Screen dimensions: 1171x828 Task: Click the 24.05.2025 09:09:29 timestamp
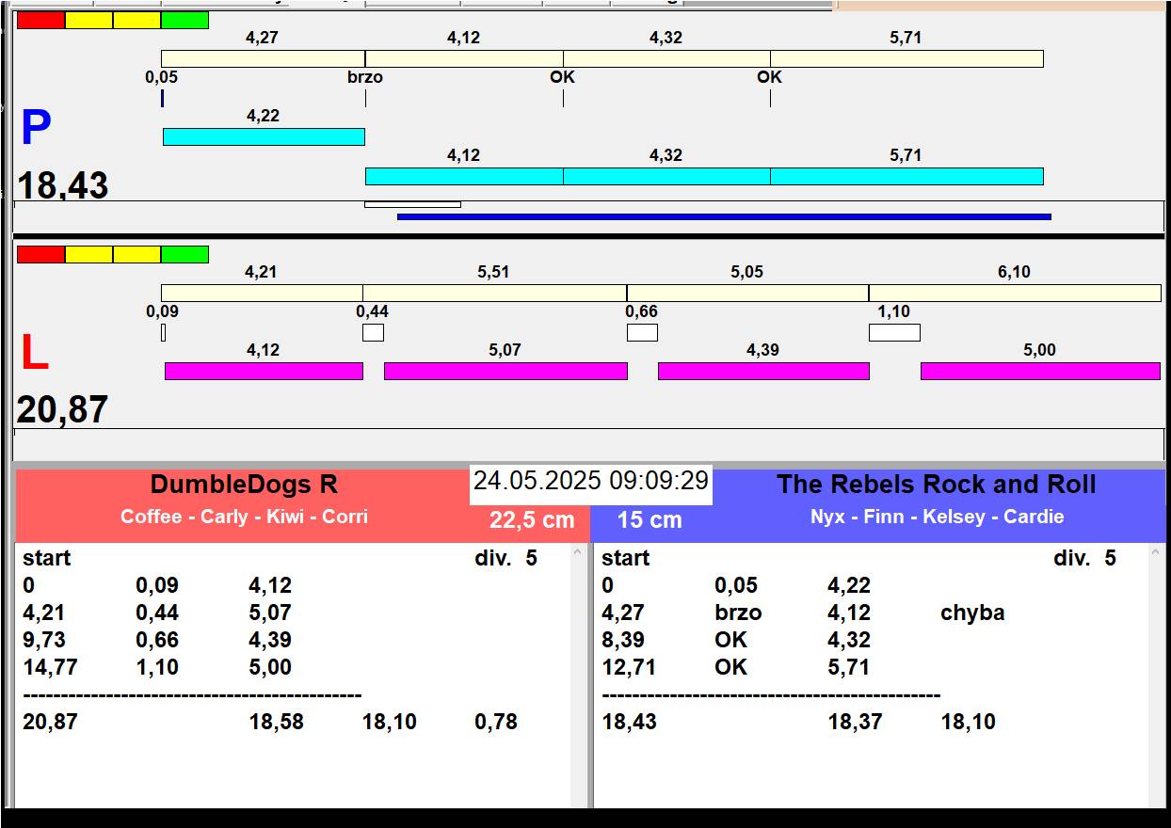coord(590,481)
